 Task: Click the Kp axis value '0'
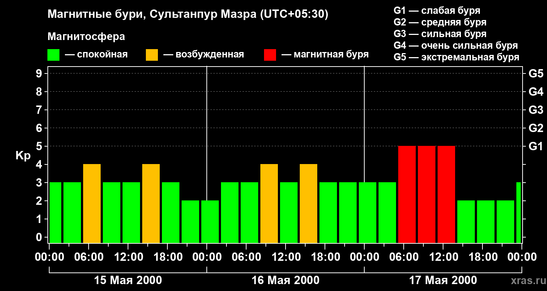click(40, 237)
